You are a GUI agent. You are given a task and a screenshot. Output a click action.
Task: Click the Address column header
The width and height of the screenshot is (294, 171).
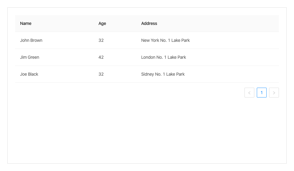[149, 23]
